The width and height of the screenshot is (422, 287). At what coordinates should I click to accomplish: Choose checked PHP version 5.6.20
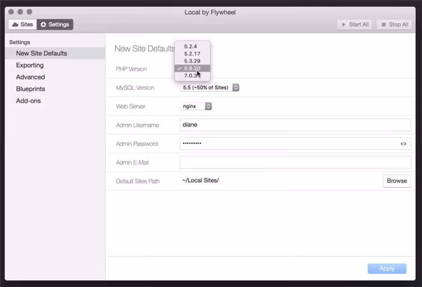click(x=192, y=68)
